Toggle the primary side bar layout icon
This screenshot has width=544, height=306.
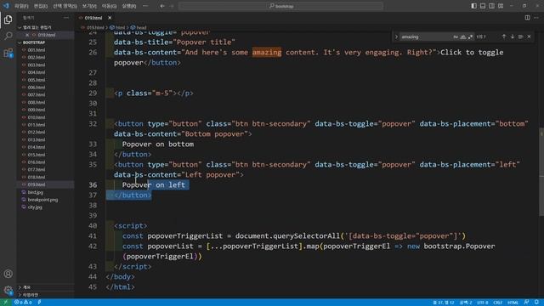(473, 6)
